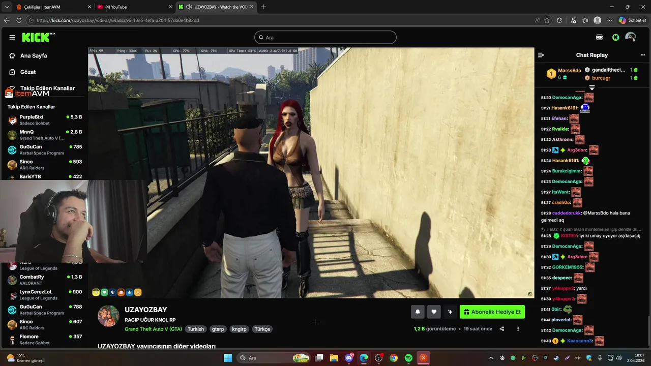Click the green Kick K icon in header
Image resolution: width=651 pixels, height=366 pixels.
[615, 37]
